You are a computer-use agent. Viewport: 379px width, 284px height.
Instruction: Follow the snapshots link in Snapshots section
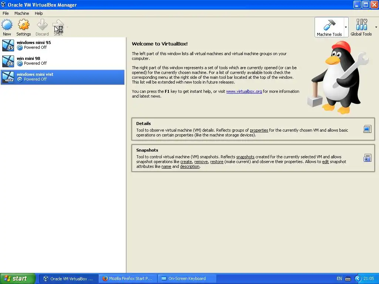point(245,157)
